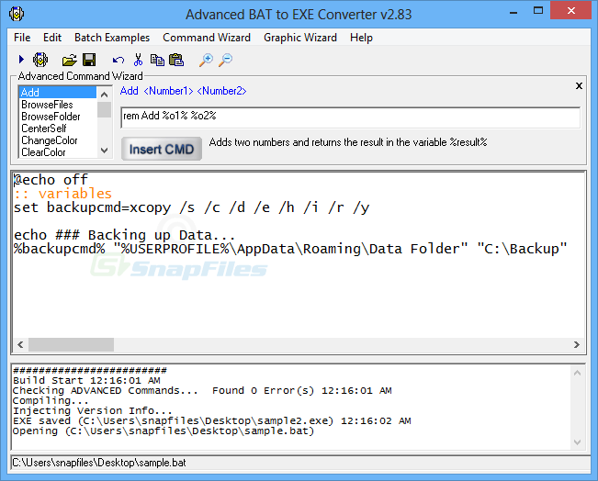The height and width of the screenshot is (481, 598).
Task: Open a file with the folder icon
Action: (x=70, y=60)
